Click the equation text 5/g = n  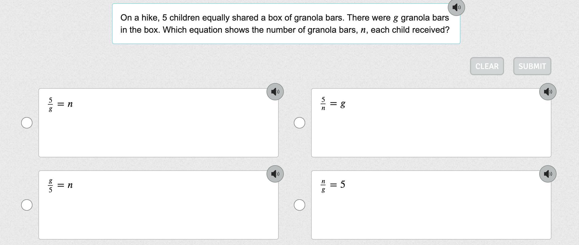(x=61, y=104)
